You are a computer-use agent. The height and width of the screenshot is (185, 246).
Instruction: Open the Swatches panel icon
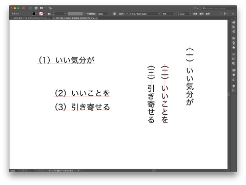click(x=234, y=38)
